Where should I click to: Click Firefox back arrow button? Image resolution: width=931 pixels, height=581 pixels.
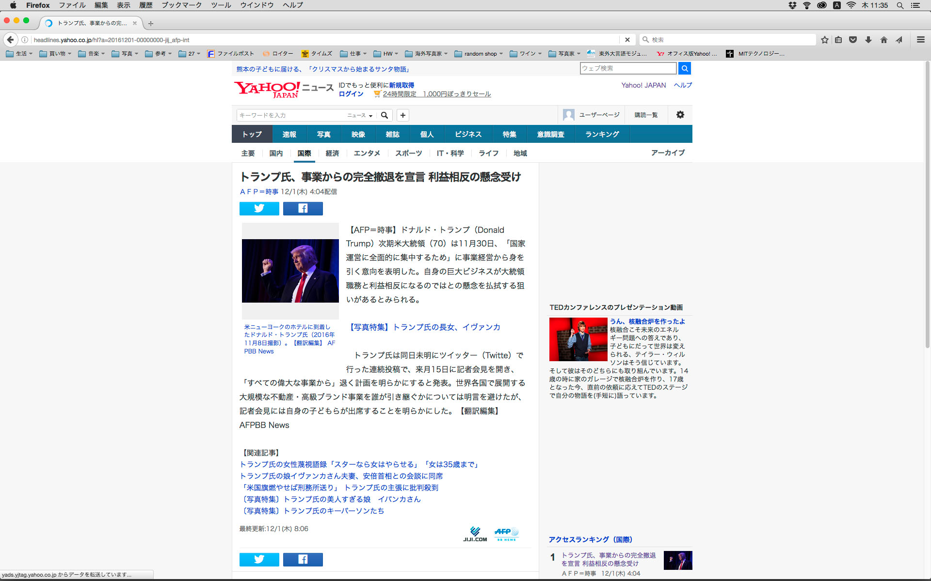10,40
